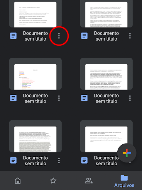Open more options for top-left document
The width and height of the screenshot is (142, 190).
59,36
